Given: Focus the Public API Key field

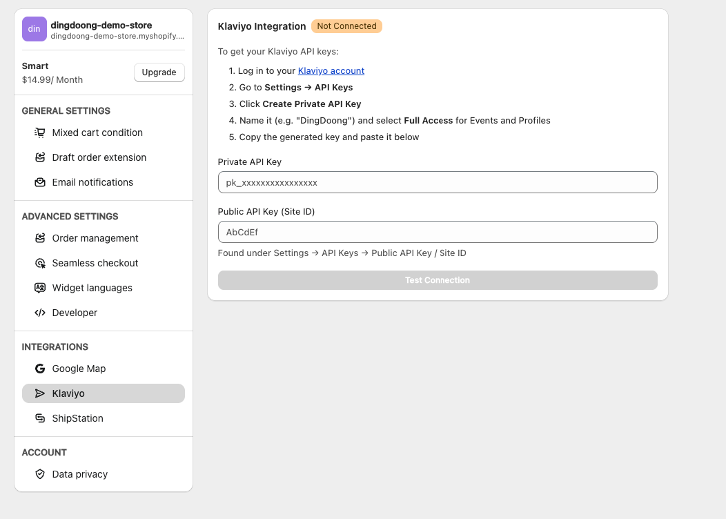Looking at the screenshot, I should pyautogui.click(x=438, y=232).
